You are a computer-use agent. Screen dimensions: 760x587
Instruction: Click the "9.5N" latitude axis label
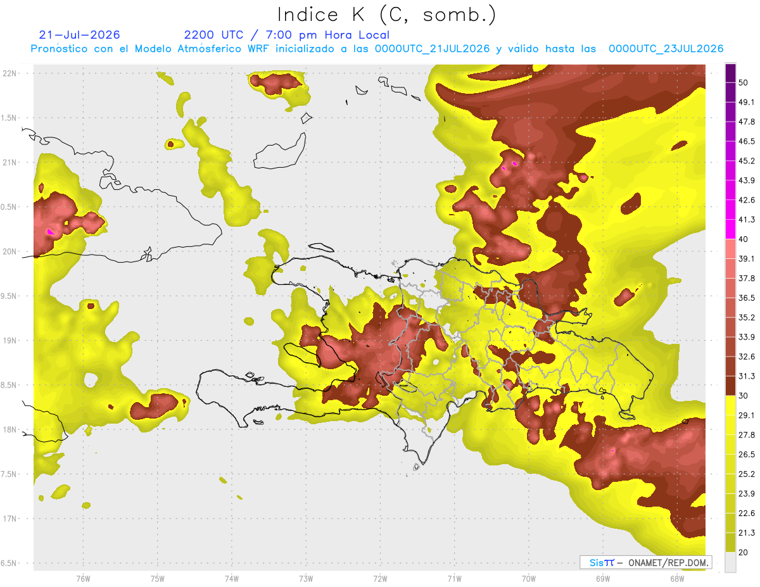[9, 296]
